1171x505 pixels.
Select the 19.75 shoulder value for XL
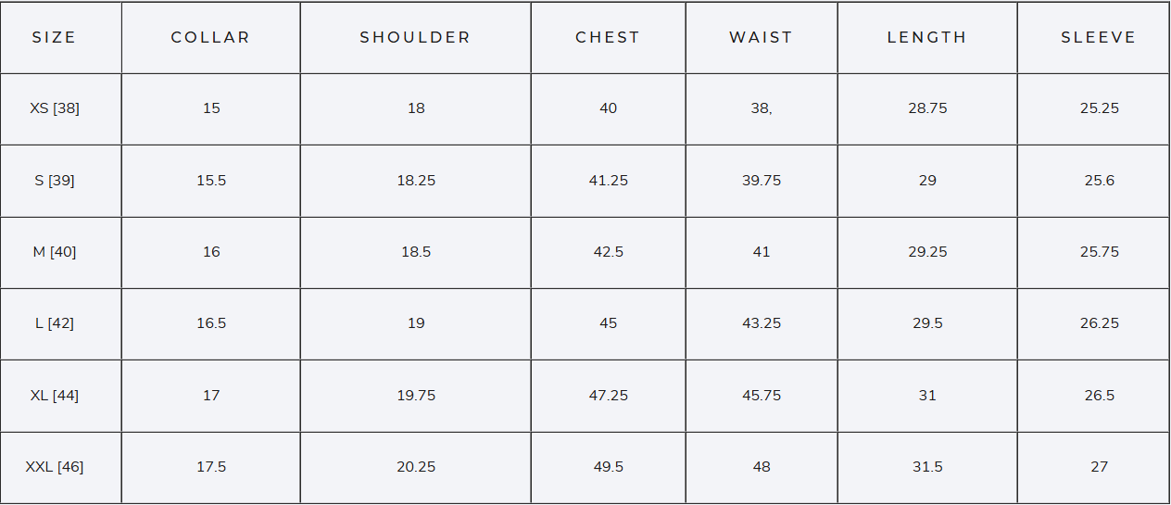tap(416, 396)
